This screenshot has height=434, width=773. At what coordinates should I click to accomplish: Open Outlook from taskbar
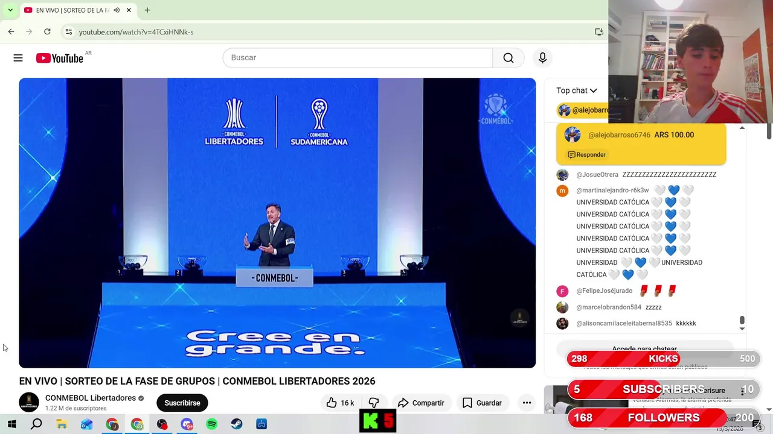coord(87,424)
